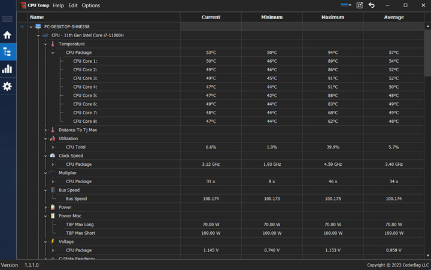Expand CPU Package under Multiplier
This screenshot has height=270, width=431.
(53, 181)
